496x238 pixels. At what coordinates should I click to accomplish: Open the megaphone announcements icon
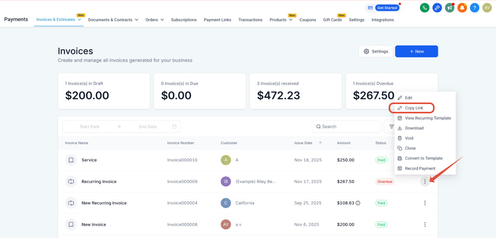pyautogui.click(x=450, y=8)
